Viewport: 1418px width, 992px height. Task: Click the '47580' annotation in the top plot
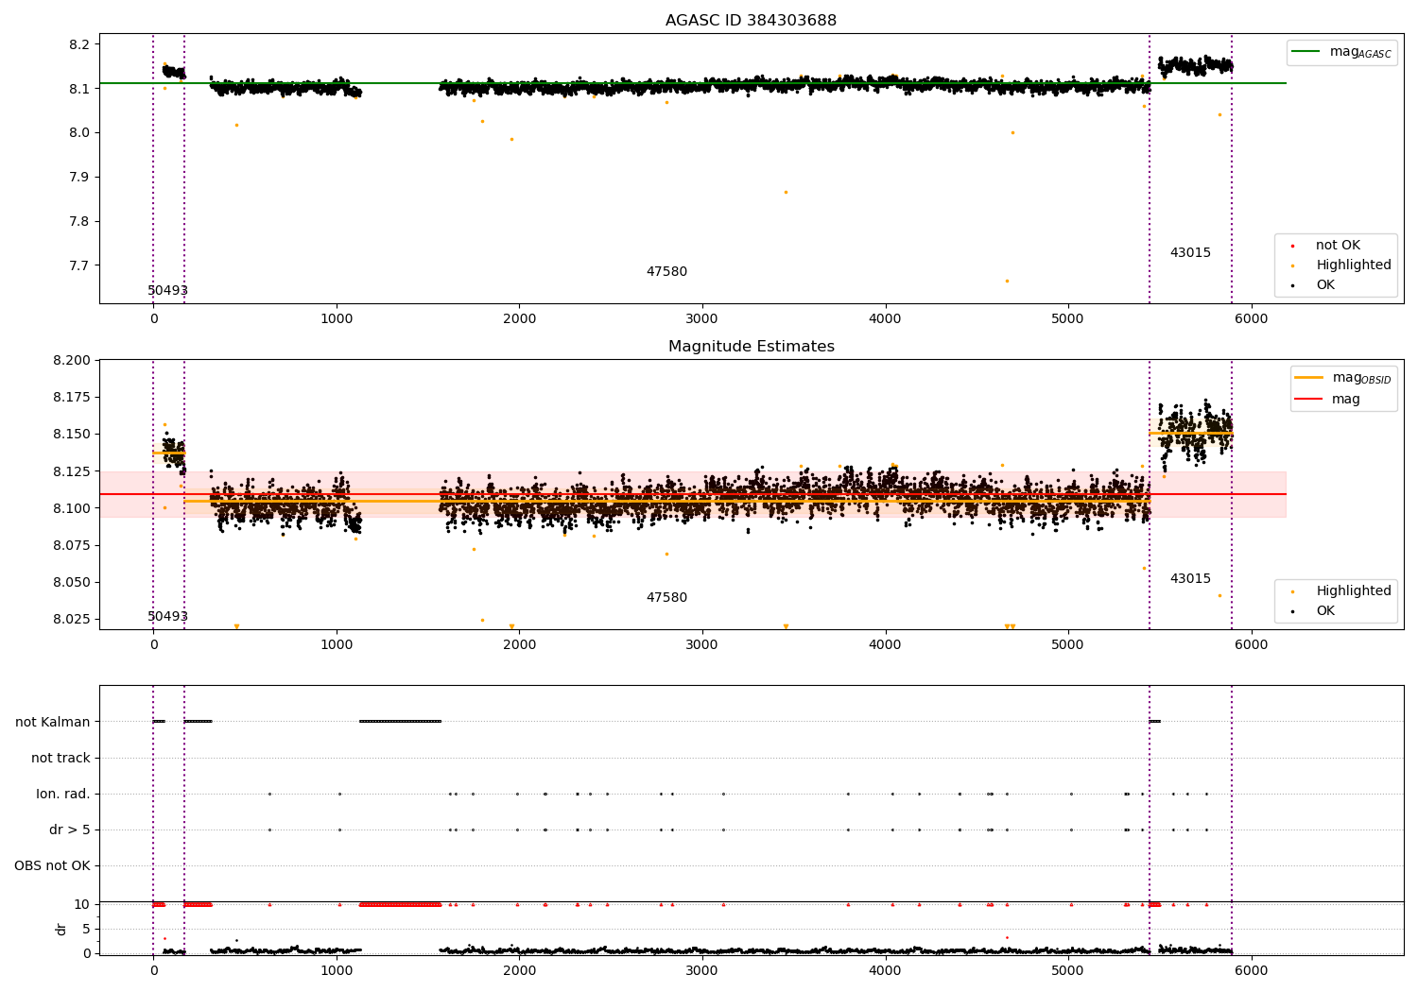pos(666,271)
